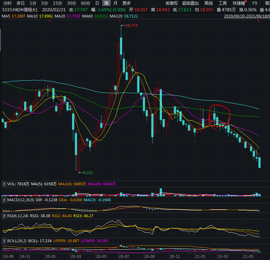Enable 超级叠加 overlay comparison
270x260 pixels.
(x=190, y=3)
